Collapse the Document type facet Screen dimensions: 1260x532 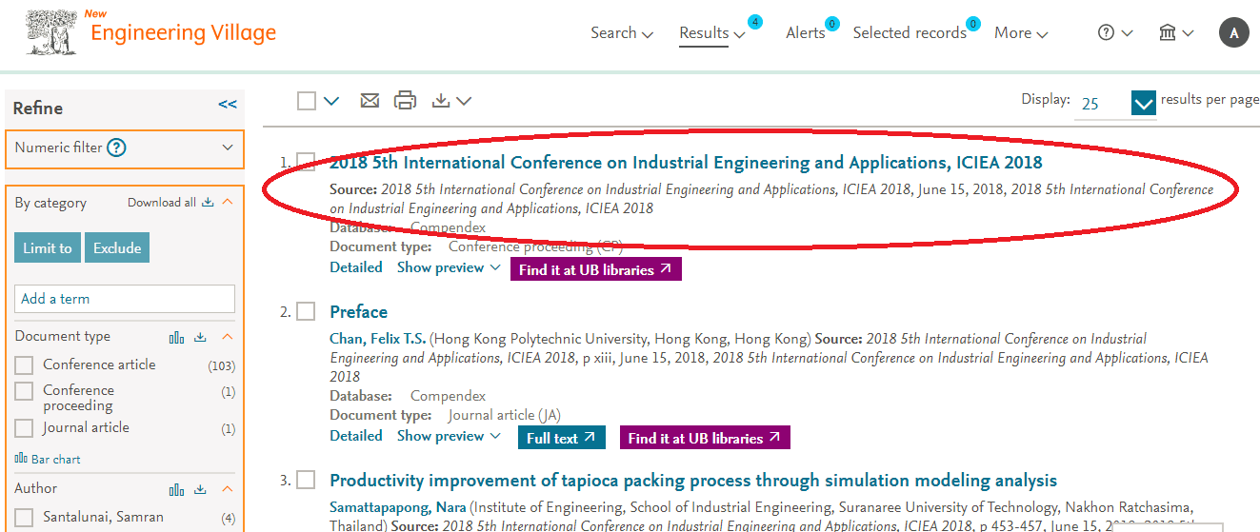(x=227, y=337)
